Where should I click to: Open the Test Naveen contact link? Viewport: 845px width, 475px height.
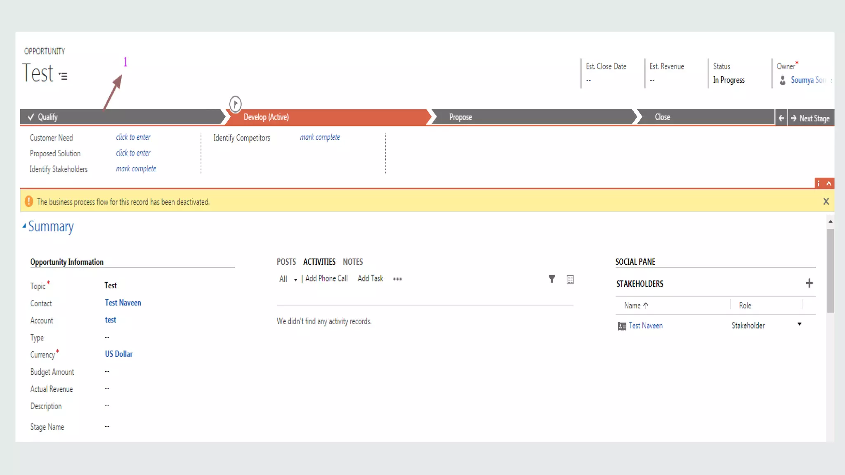[x=123, y=303]
